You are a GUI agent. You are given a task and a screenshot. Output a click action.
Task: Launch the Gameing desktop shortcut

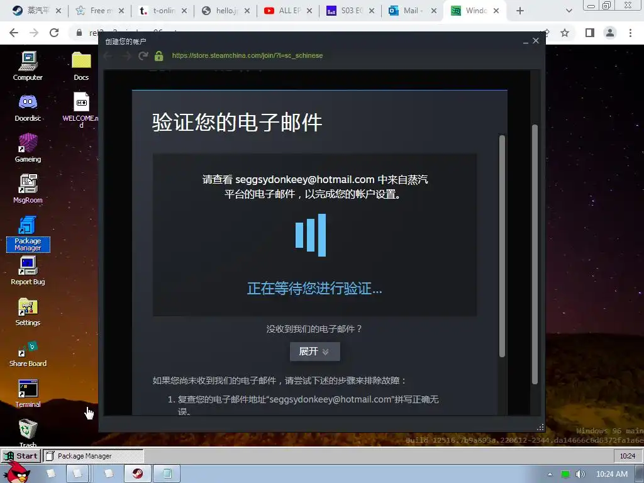tap(28, 148)
